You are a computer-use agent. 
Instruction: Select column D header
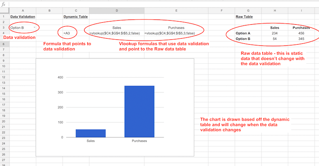[117, 11]
